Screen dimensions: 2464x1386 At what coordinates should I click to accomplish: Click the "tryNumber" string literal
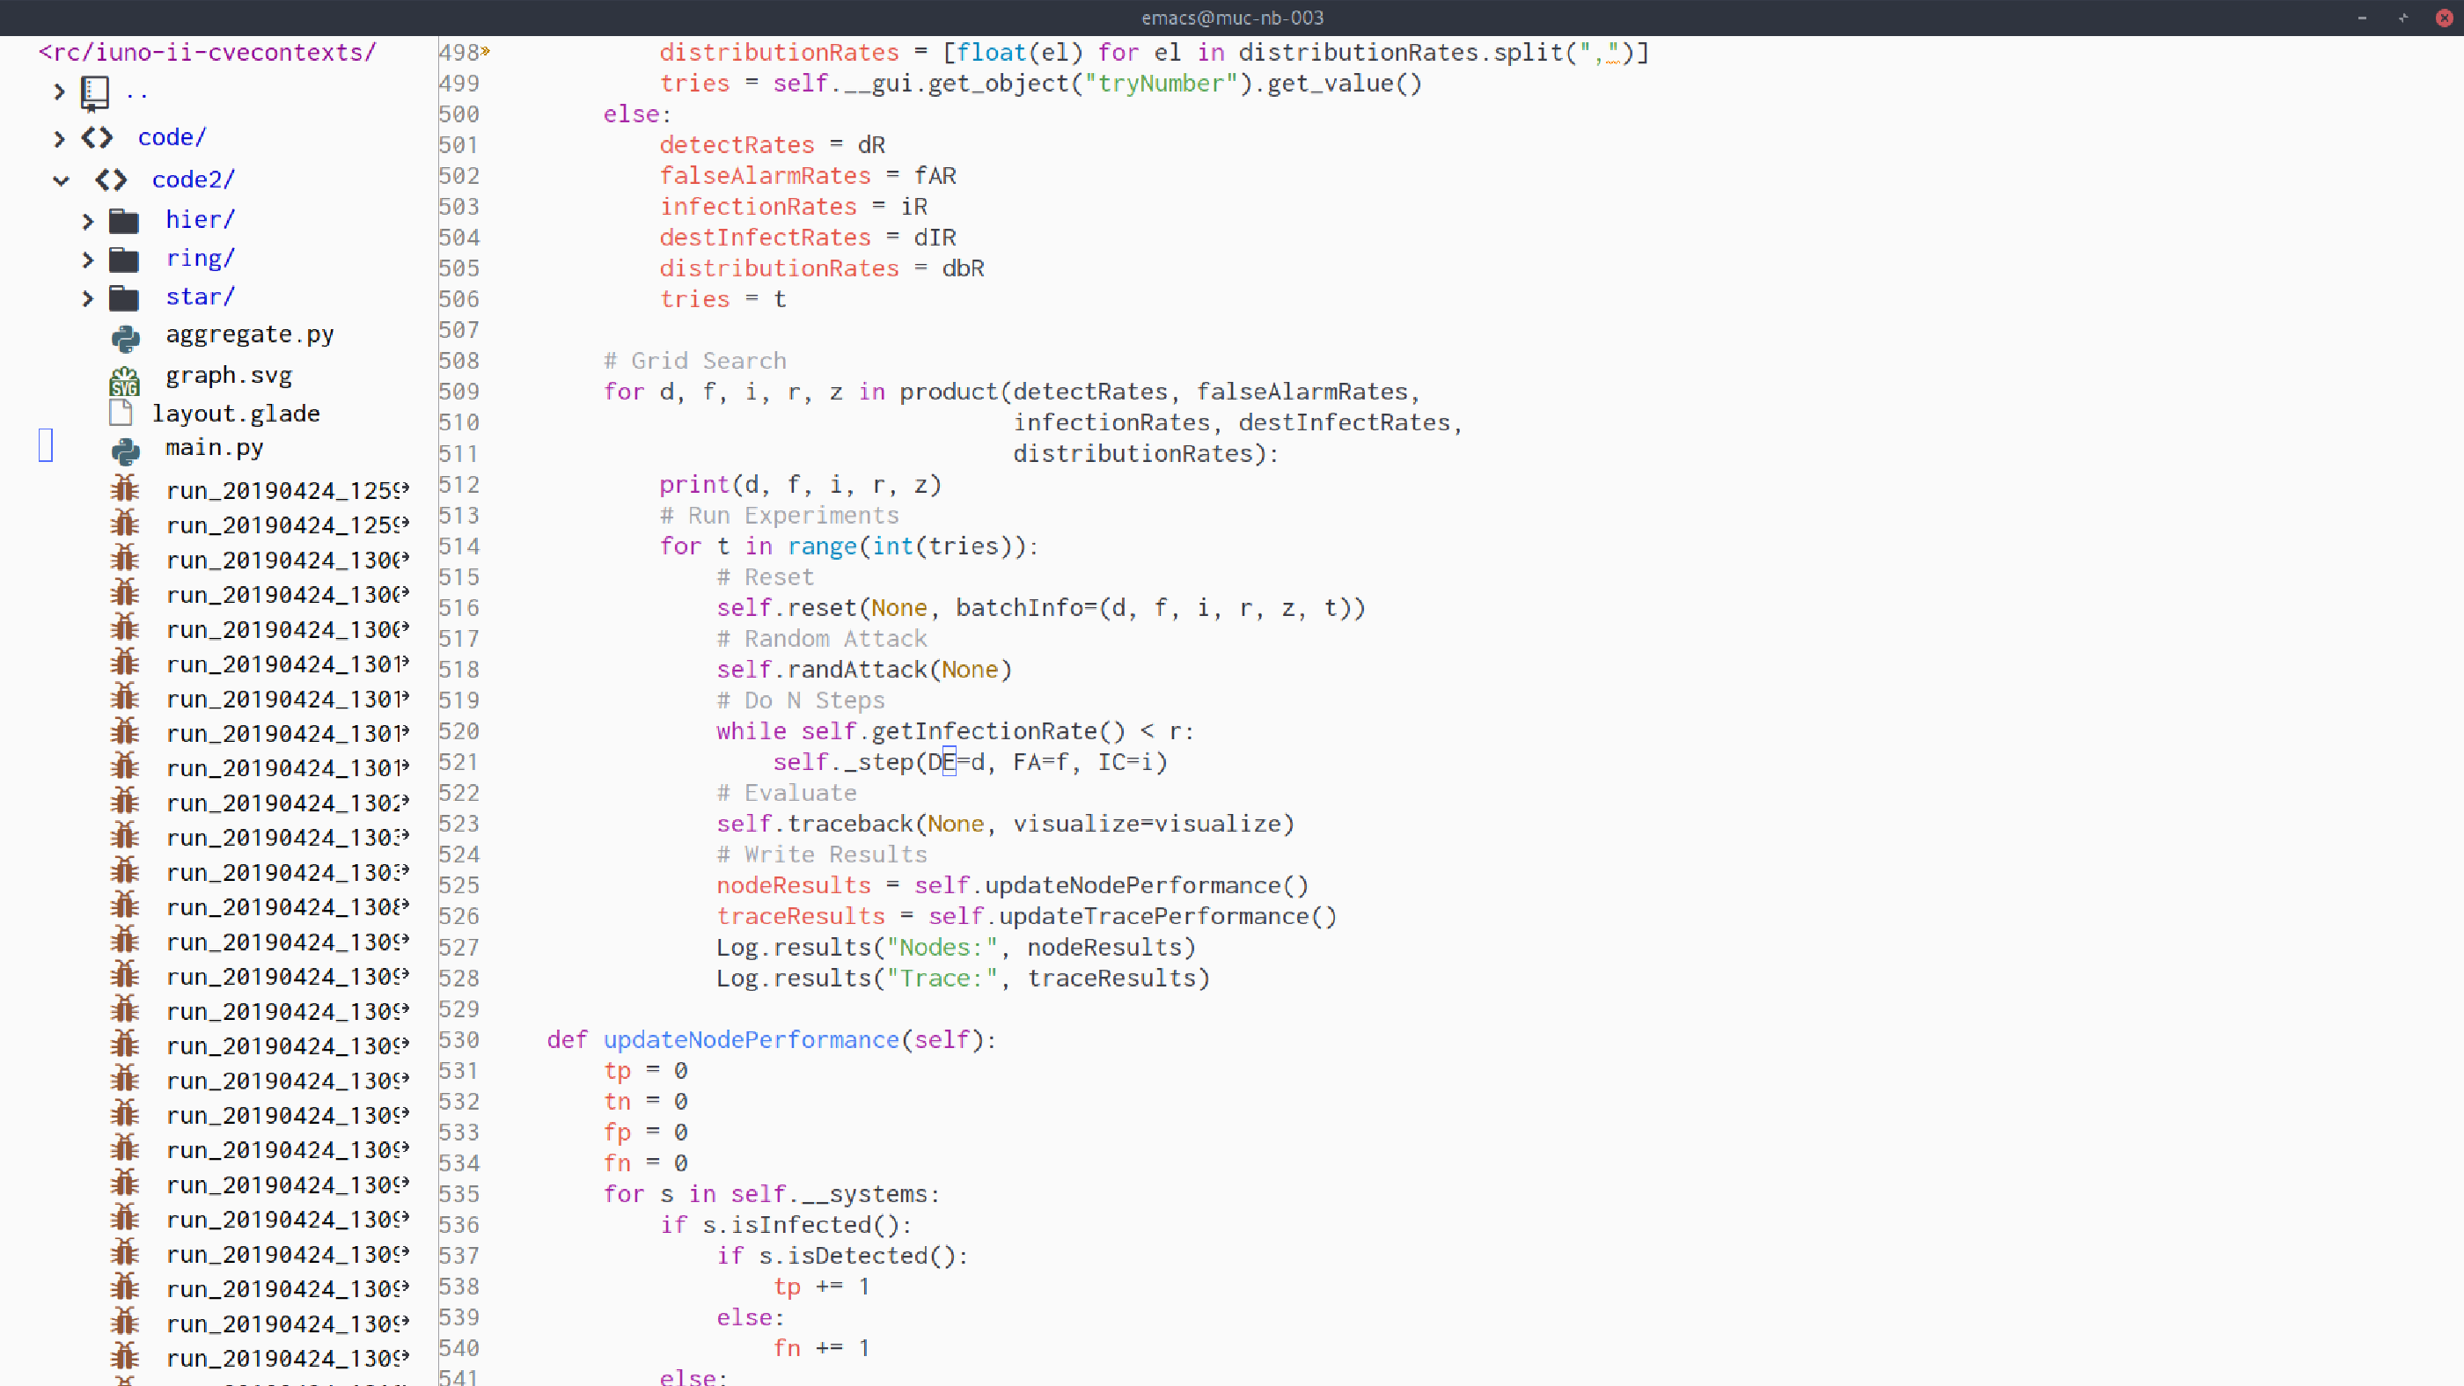pyautogui.click(x=1162, y=84)
